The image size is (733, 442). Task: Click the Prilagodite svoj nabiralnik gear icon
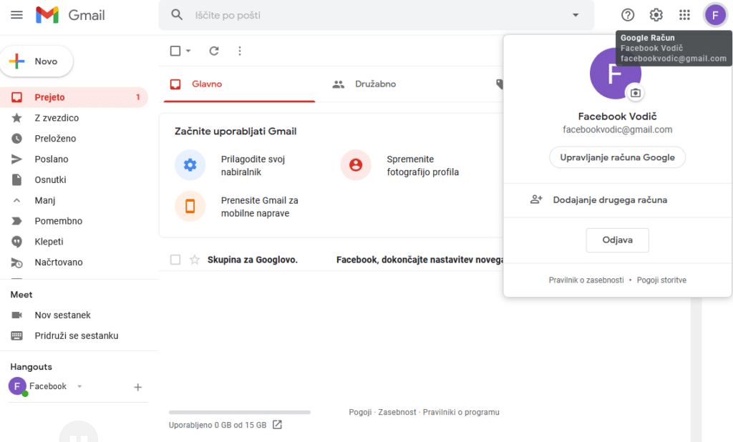pyautogui.click(x=190, y=165)
